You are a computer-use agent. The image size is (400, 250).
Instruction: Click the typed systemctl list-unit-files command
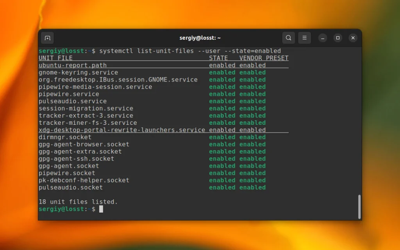pos(190,51)
